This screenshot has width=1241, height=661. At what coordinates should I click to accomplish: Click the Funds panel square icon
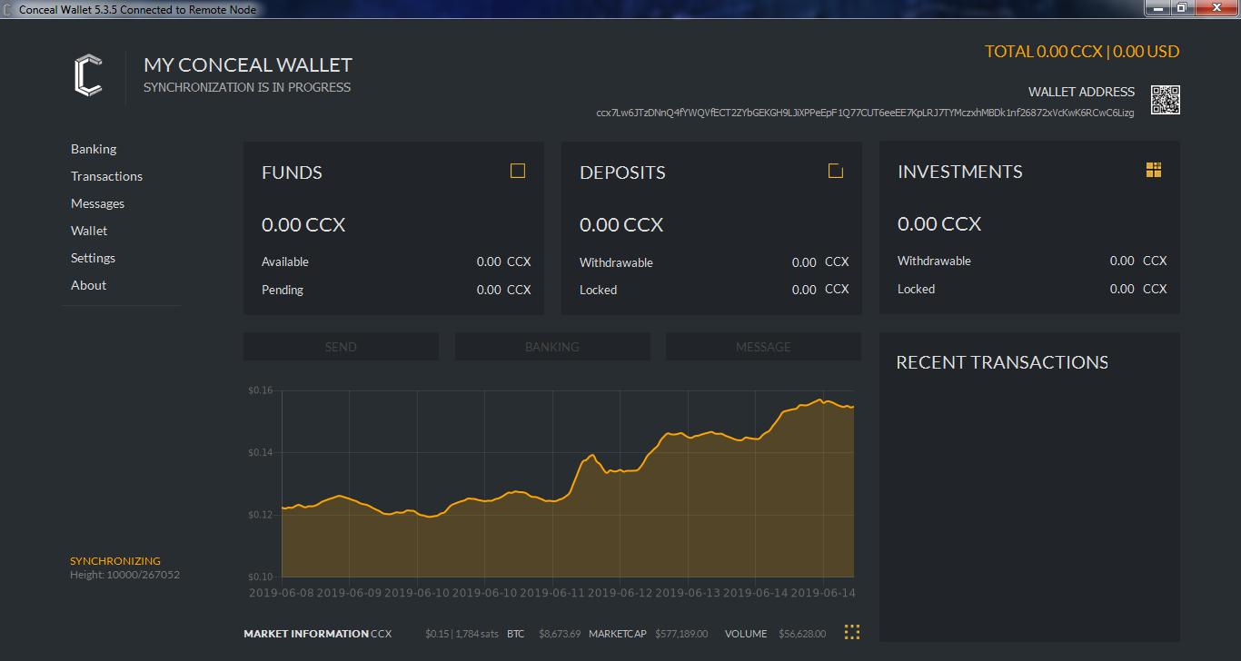(x=518, y=171)
